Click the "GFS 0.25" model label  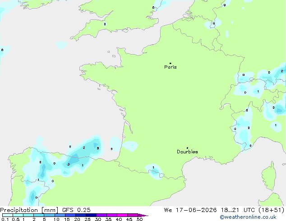coord(76,210)
